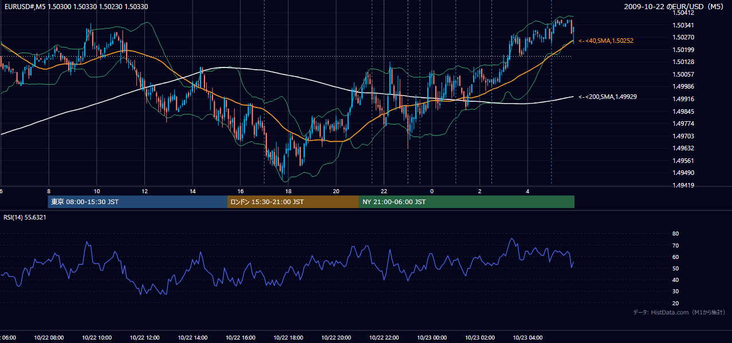The width and height of the screenshot is (732, 343).
Task: Click hour label 8 on price chart axis
Action: tap(49, 191)
